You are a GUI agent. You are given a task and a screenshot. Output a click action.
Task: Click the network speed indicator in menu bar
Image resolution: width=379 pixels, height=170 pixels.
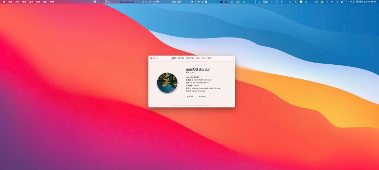(107, 2)
